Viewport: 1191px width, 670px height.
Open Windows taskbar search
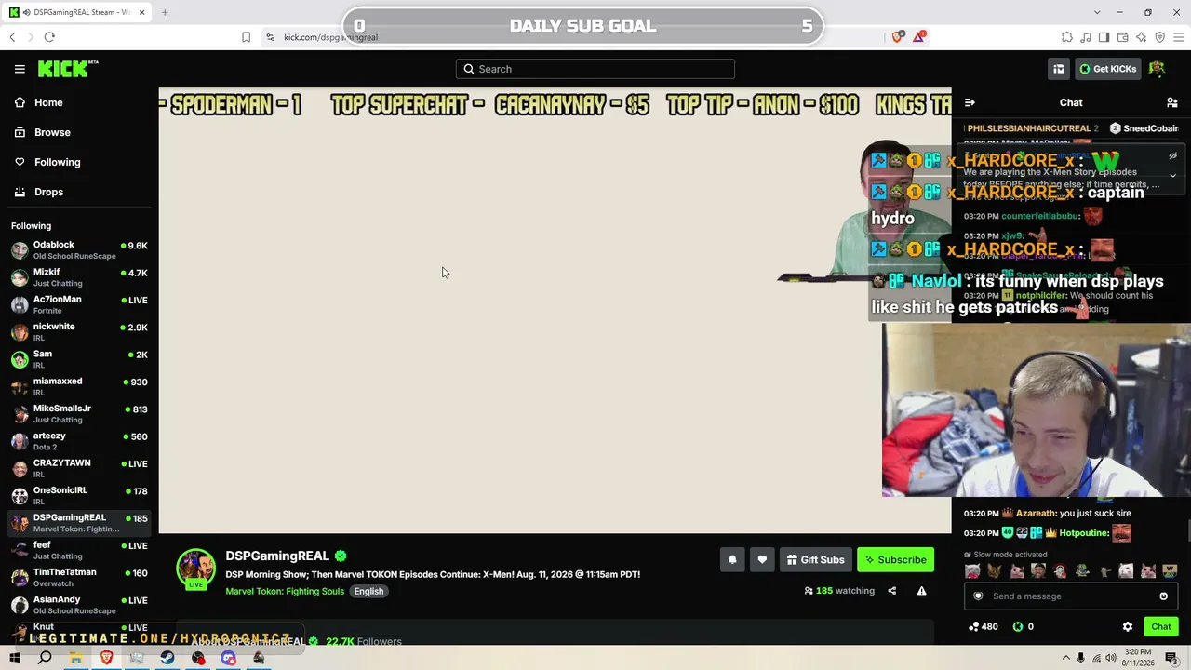(45, 659)
